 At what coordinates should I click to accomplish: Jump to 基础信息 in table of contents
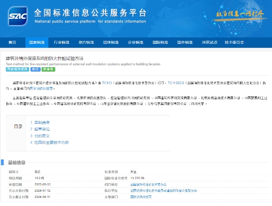42,122
